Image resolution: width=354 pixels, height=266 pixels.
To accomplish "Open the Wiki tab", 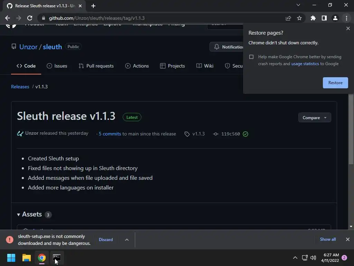I will (205, 66).
